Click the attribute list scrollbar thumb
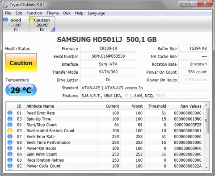The image size is (215, 176). (207, 120)
